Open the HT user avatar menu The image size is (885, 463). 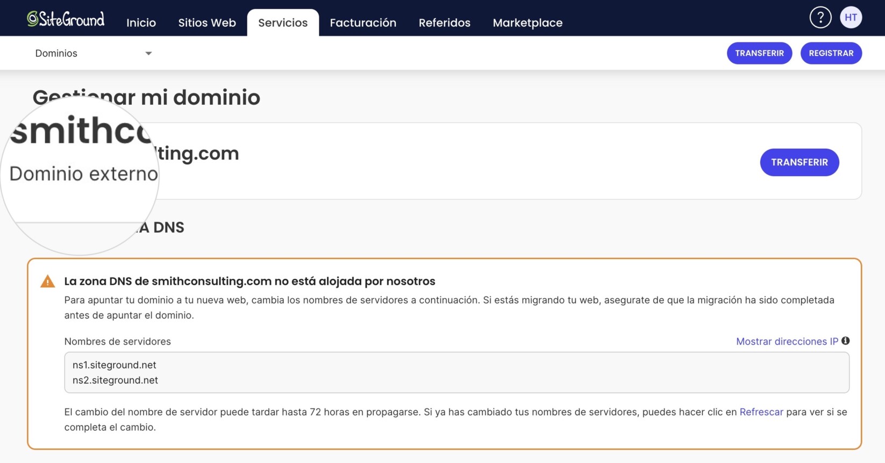tap(851, 17)
